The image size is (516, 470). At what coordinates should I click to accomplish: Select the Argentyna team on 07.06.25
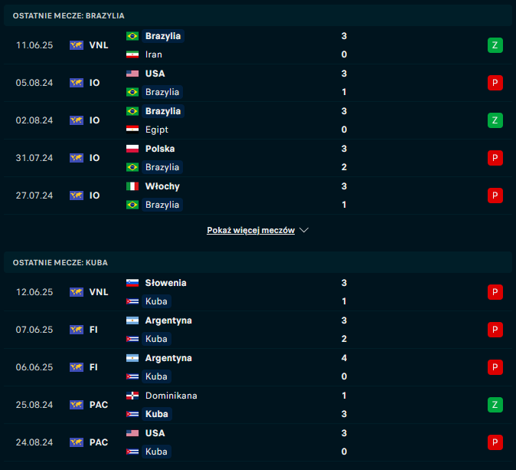tap(168, 320)
